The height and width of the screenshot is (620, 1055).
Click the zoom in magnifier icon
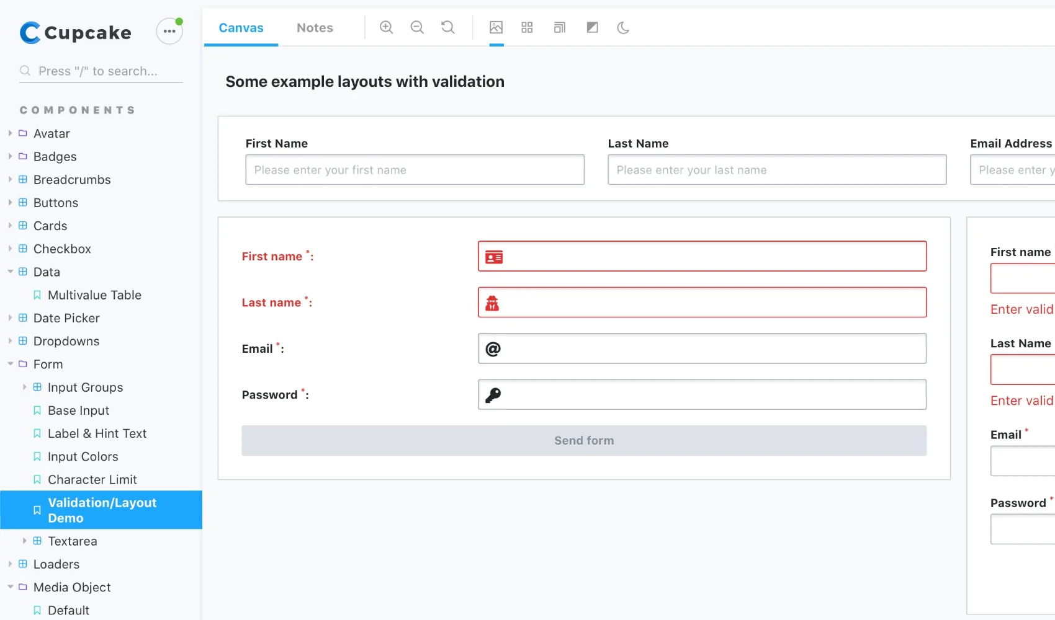click(x=386, y=27)
